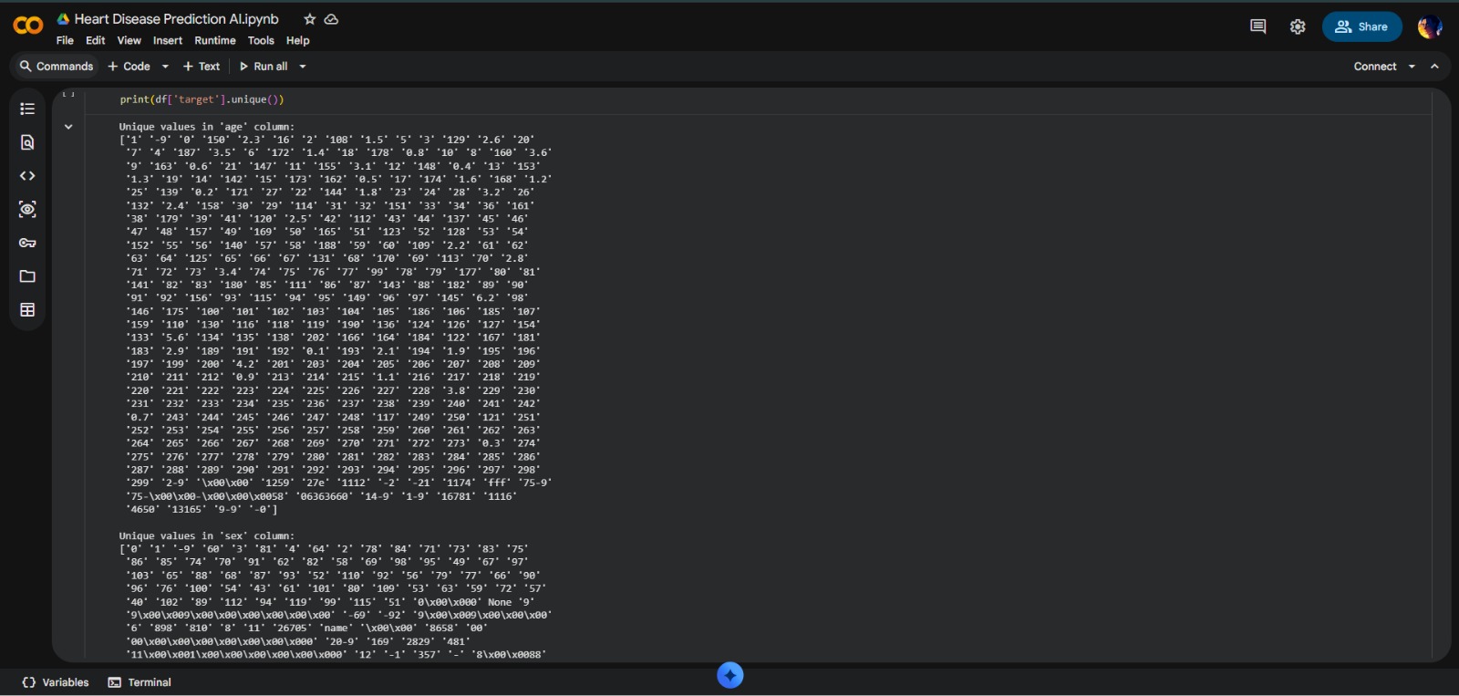The image size is (1459, 696).
Task: Open the settings gear
Action: pyautogui.click(x=1298, y=26)
